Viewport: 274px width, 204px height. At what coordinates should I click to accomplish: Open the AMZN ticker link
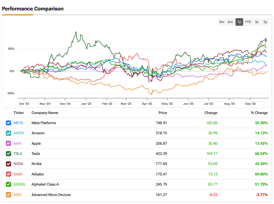click(x=18, y=133)
